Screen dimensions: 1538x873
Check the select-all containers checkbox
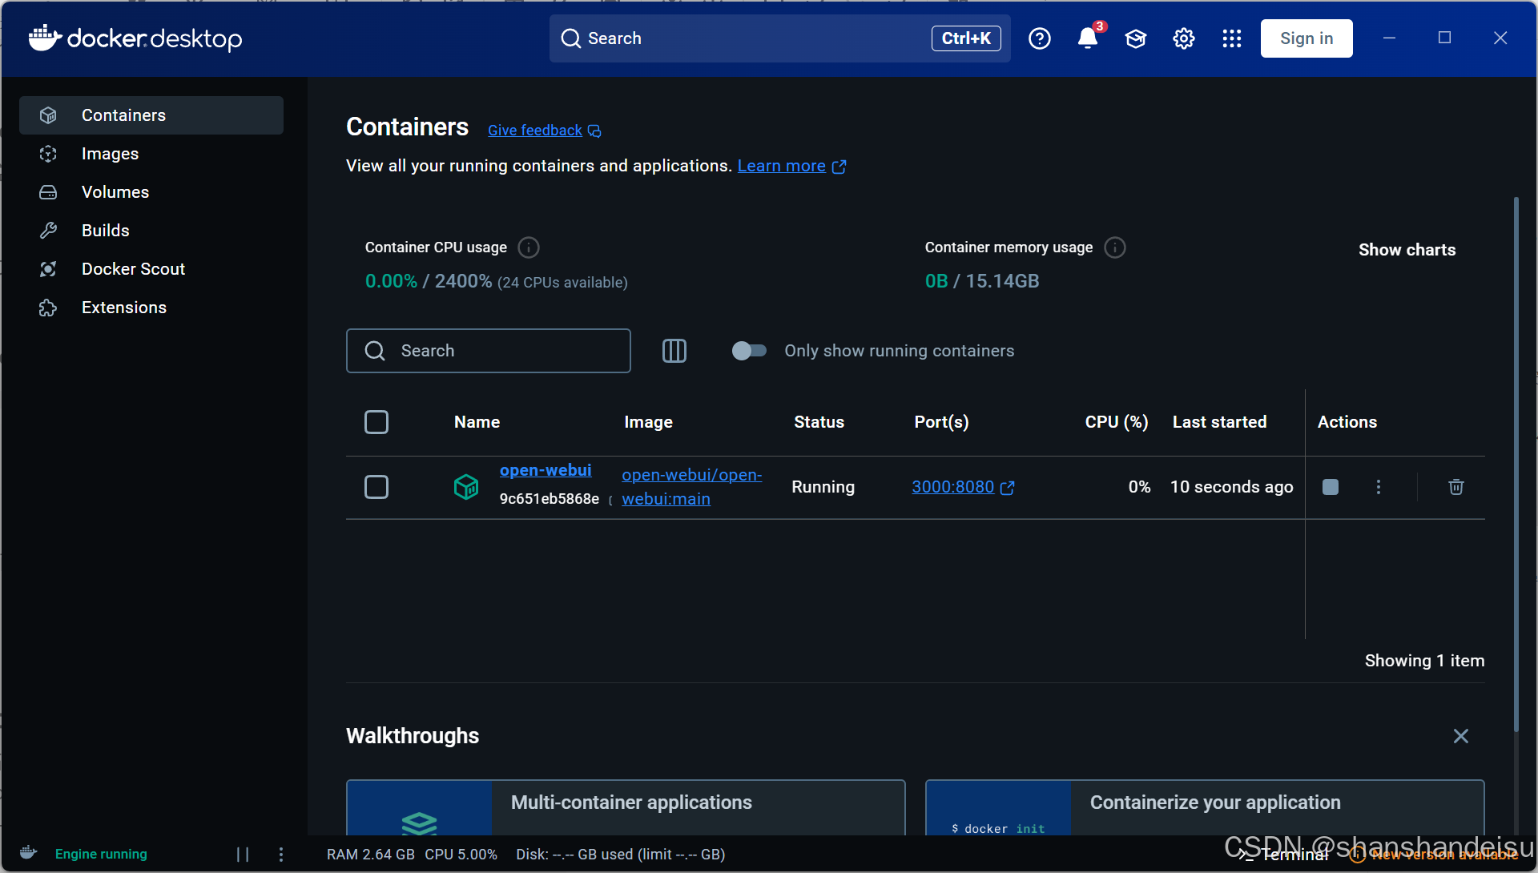376,422
